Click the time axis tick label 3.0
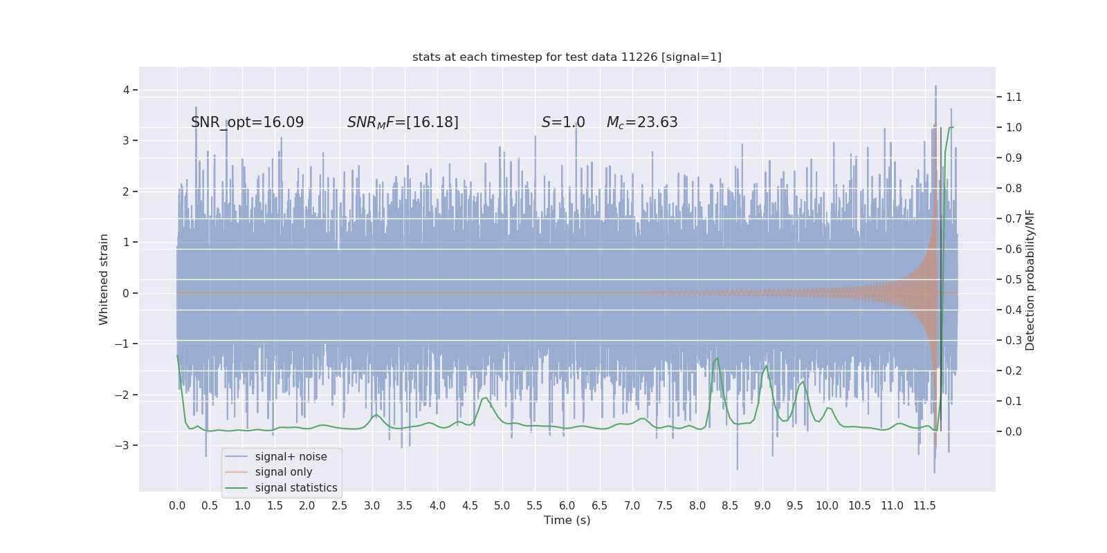This screenshot has height=553, width=1107. 372,505
